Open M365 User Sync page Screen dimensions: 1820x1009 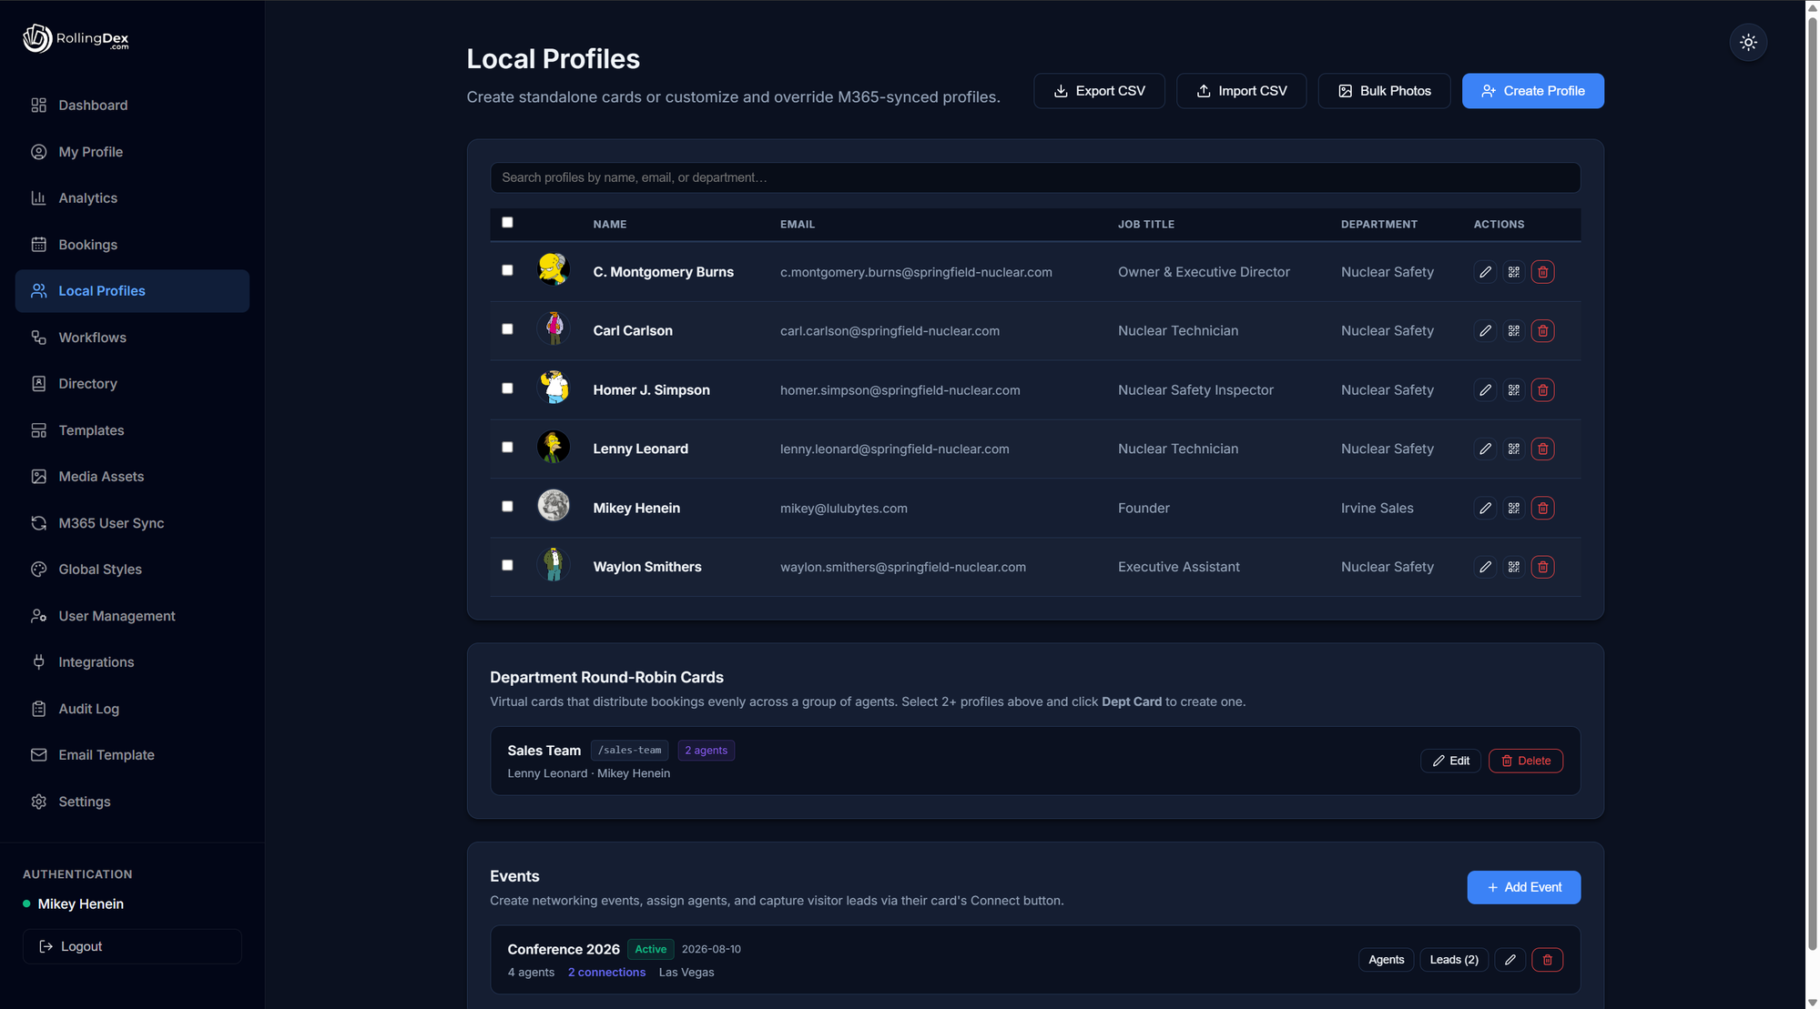132,523
